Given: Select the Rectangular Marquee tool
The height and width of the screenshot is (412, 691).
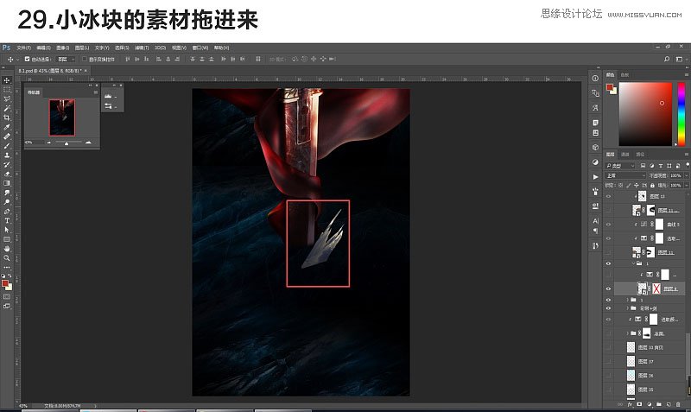Looking at the screenshot, I should pos(7,90).
